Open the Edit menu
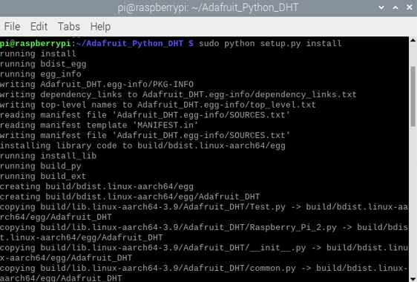The width and height of the screenshot is (417, 282). (39, 27)
